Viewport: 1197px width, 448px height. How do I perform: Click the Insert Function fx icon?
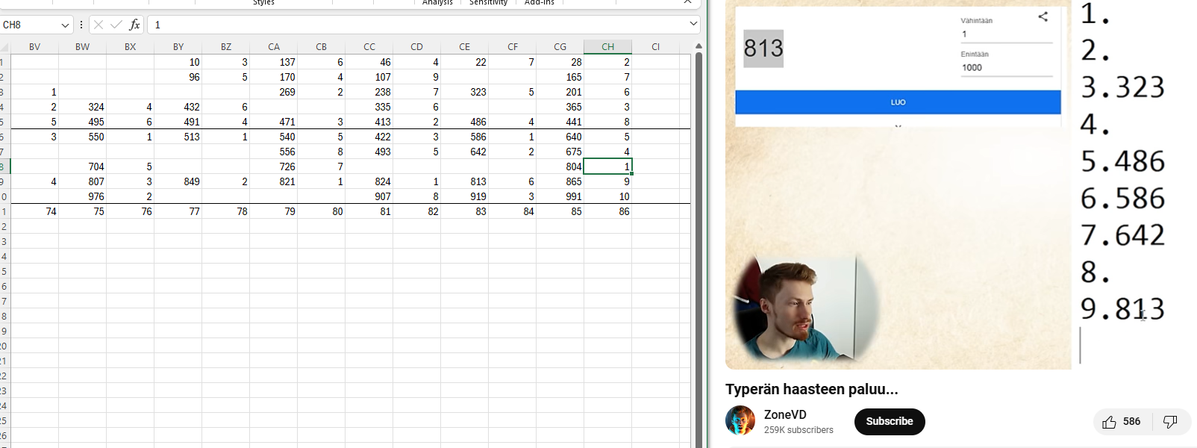coord(134,25)
